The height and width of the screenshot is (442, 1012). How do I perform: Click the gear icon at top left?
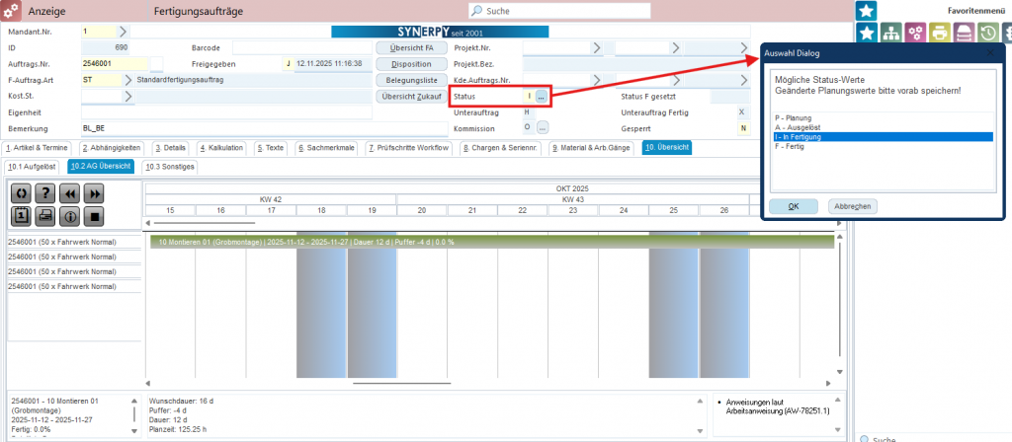[11, 10]
